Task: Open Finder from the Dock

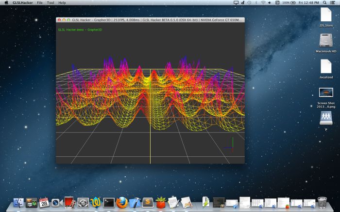Action: (x=18, y=203)
